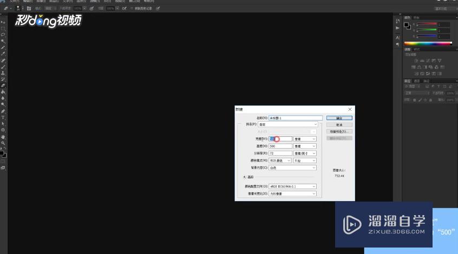
Task: Select the Stamp tool in the toolbox
Action: pos(3,73)
